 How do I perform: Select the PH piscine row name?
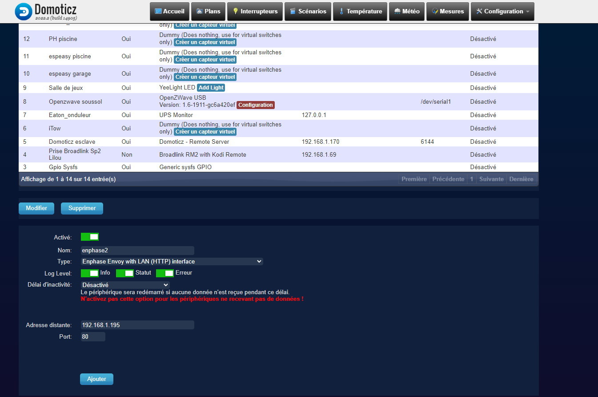point(63,39)
